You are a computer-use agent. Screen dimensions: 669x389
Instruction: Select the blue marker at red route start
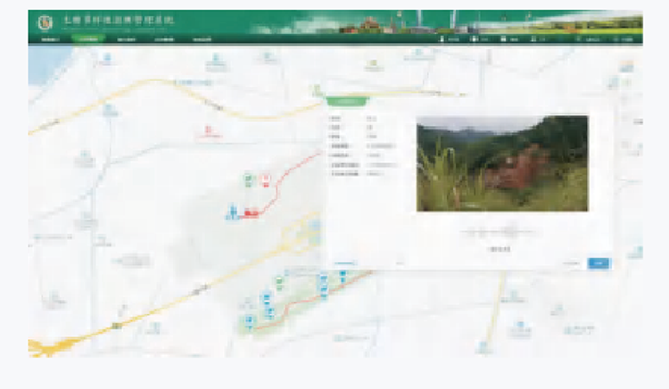pyautogui.click(x=232, y=212)
